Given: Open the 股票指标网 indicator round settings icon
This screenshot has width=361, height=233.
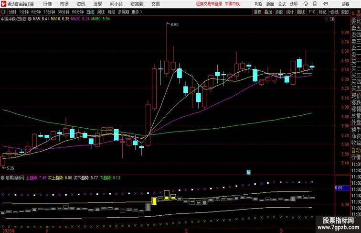Looking at the screenshot, I should tap(3, 178).
